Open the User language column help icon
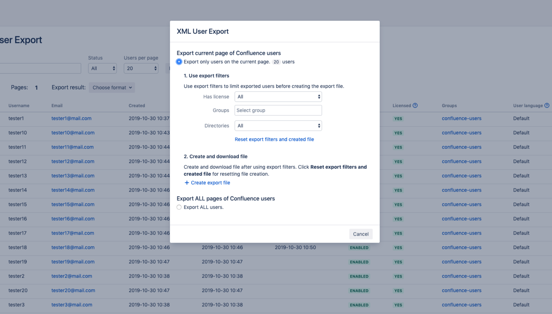Viewport: 552px width, 314px height. 547,105
